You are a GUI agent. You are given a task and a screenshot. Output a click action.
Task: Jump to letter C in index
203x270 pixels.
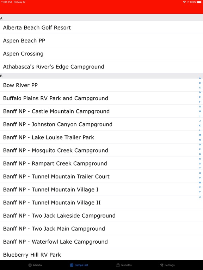[x=200, y=88]
